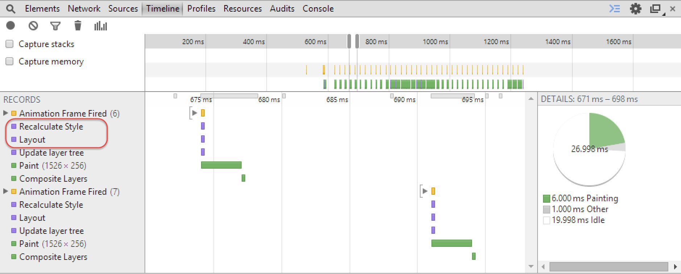The width and height of the screenshot is (681, 274).
Task: Close the DevTools panel
Action: 673,9
